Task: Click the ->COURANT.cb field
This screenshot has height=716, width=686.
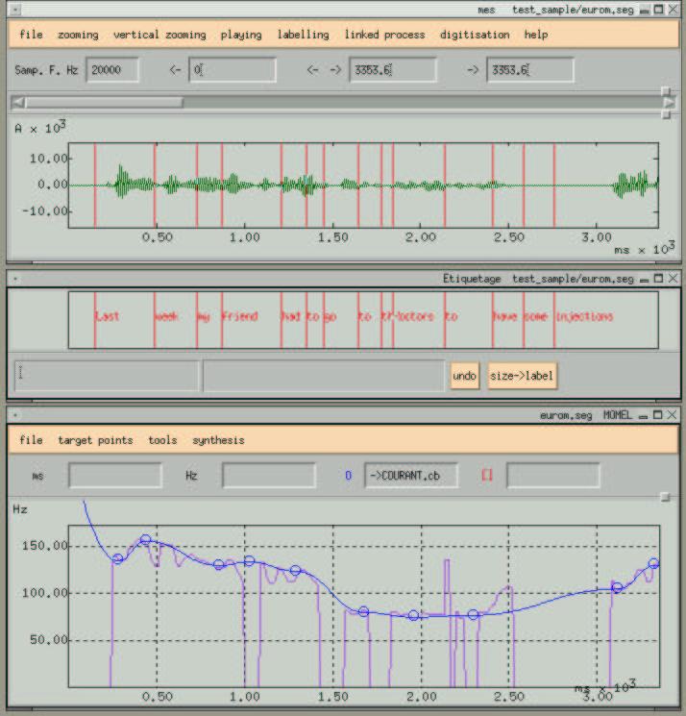Action: pyautogui.click(x=411, y=476)
